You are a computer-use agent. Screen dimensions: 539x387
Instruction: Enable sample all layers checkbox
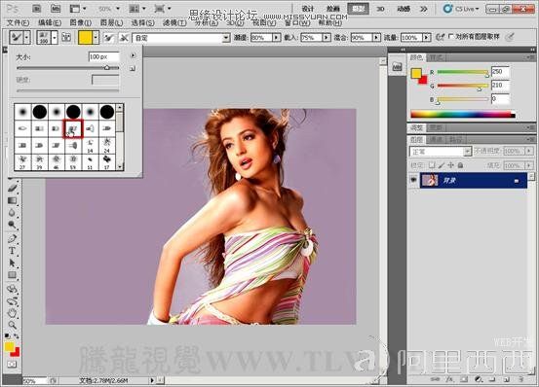451,36
